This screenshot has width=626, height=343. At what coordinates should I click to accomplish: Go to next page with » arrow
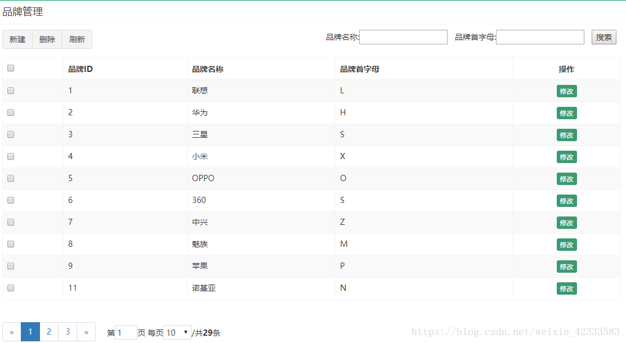[x=86, y=332]
